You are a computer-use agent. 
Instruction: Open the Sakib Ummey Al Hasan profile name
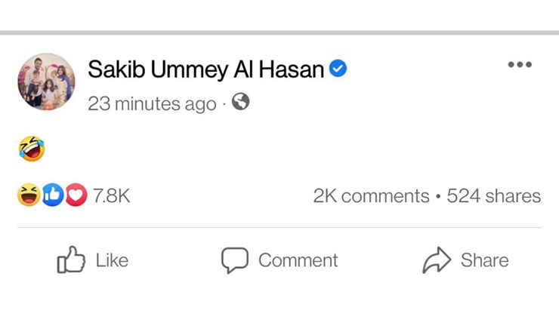(x=205, y=69)
